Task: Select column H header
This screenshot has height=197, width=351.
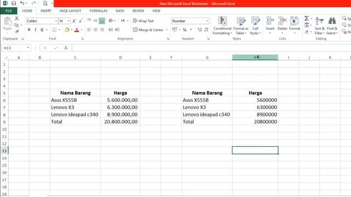Action: tap(255, 57)
